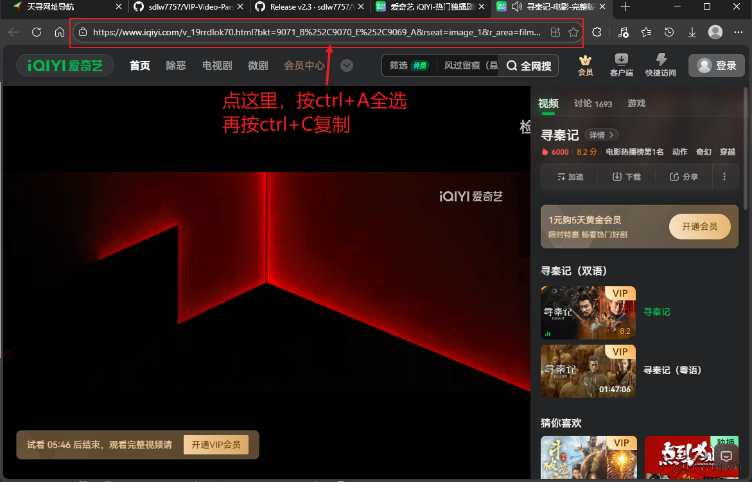The image size is (752, 482).
Task: Open the browser profile avatar icon
Action: click(715, 32)
